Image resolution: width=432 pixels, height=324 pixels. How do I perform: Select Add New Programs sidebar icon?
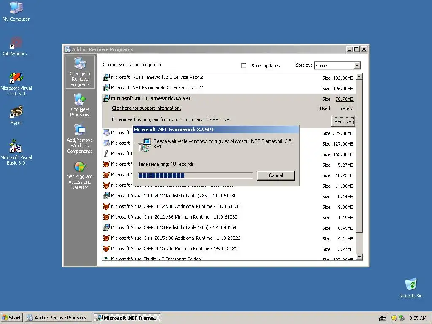(80, 105)
